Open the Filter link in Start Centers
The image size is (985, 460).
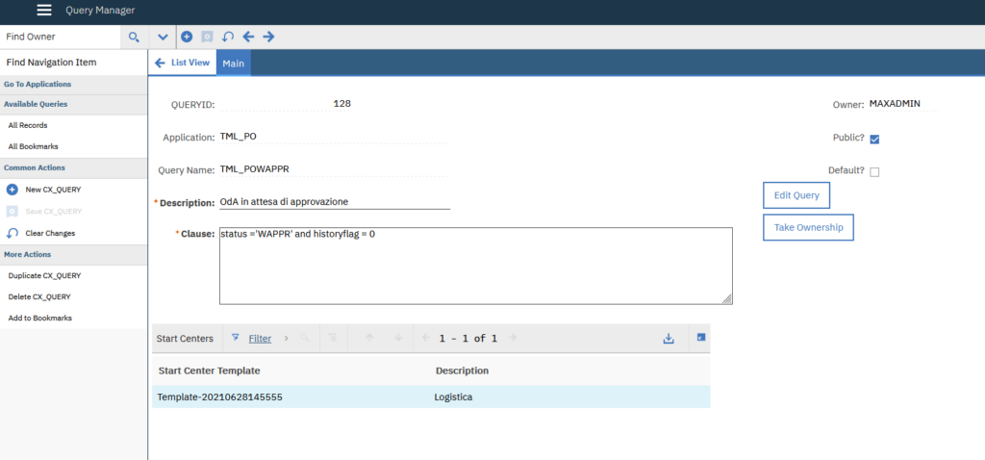point(260,339)
